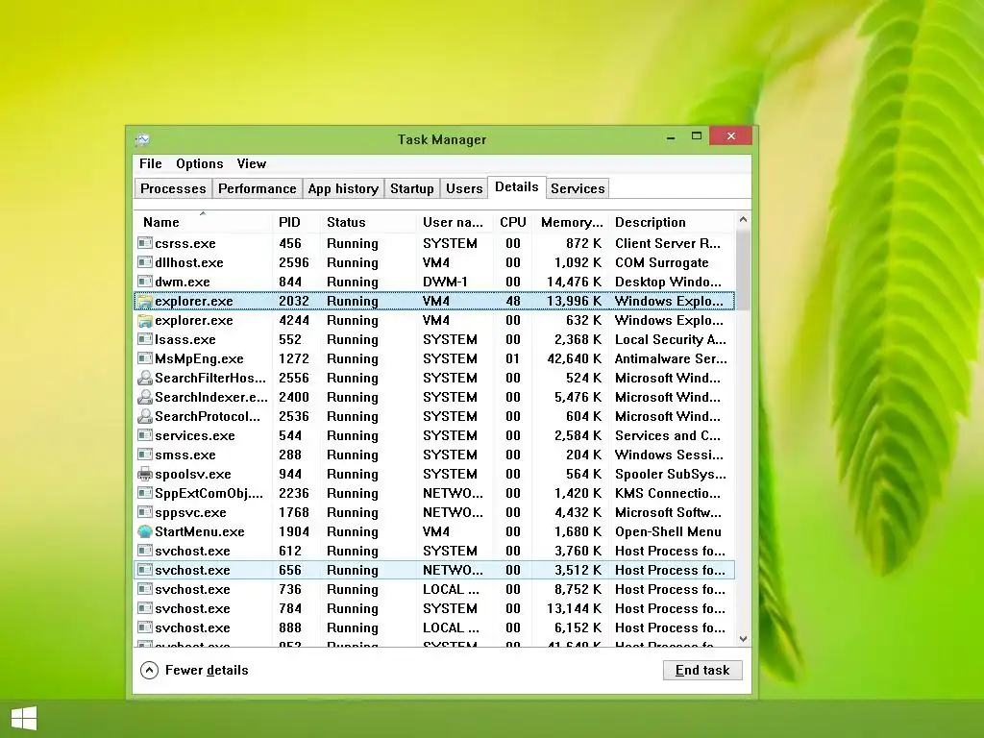The width and height of the screenshot is (984, 738).
Task: Click the folder icon of explorer.exe PID 4244
Action: coord(145,321)
